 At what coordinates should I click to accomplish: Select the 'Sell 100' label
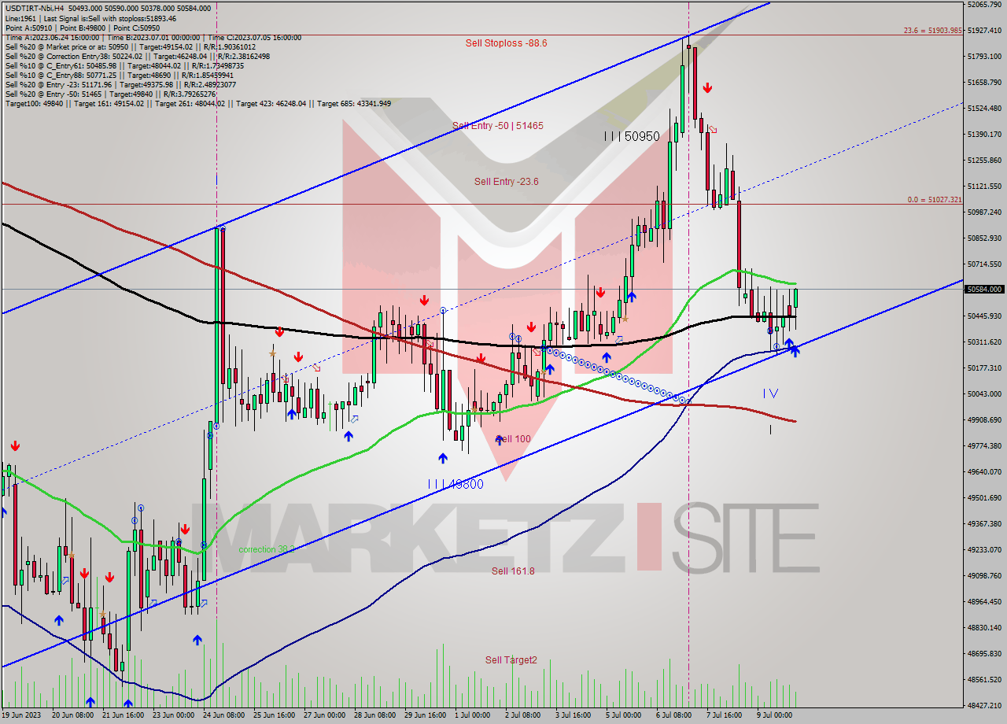(x=513, y=439)
